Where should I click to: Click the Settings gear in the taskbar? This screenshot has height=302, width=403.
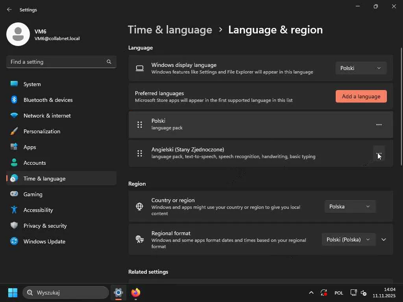[x=118, y=293]
